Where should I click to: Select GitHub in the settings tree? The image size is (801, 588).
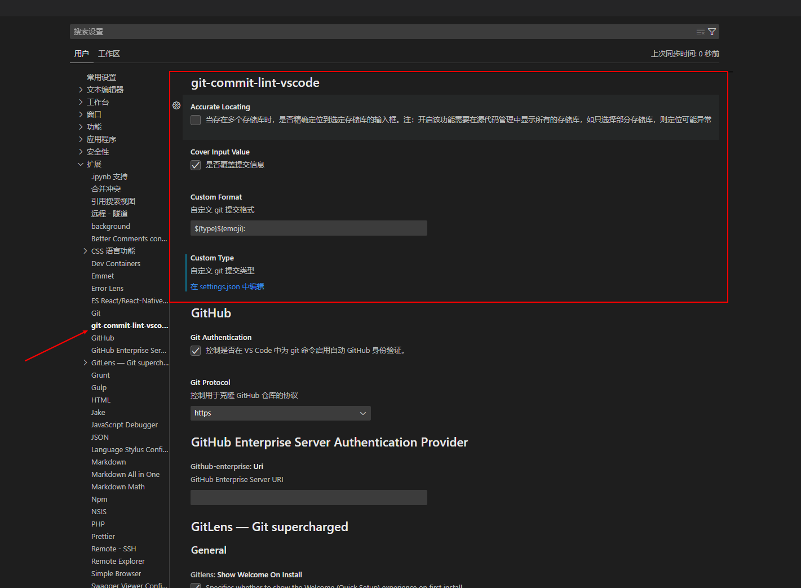(x=103, y=338)
